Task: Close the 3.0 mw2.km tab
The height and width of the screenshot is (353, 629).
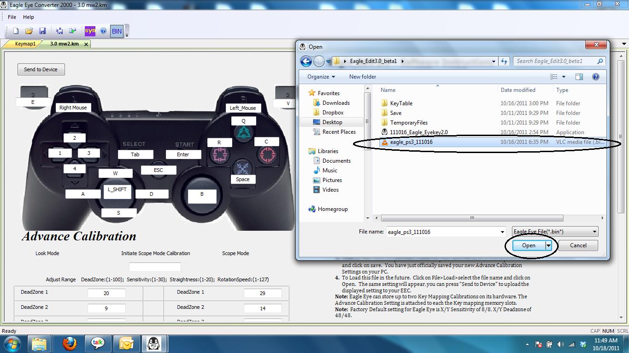Action: coord(86,44)
